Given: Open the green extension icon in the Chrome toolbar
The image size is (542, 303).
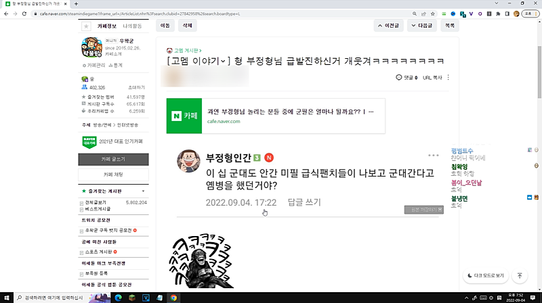Looking at the screenshot, I should point(444,14).
